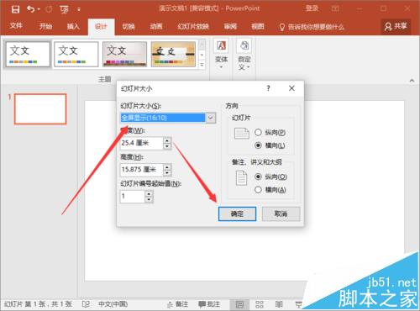The image size is (420, 311).
Task: Switch to the 插入 ribbon tab
Action: pyautogui.click(x=73, y=27)
